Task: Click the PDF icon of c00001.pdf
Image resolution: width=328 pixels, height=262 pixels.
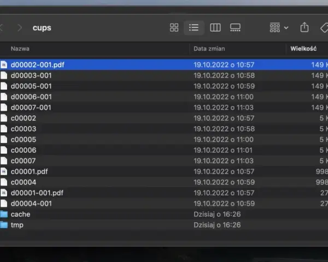Action: pyautogui.click(x=4, y=171)
